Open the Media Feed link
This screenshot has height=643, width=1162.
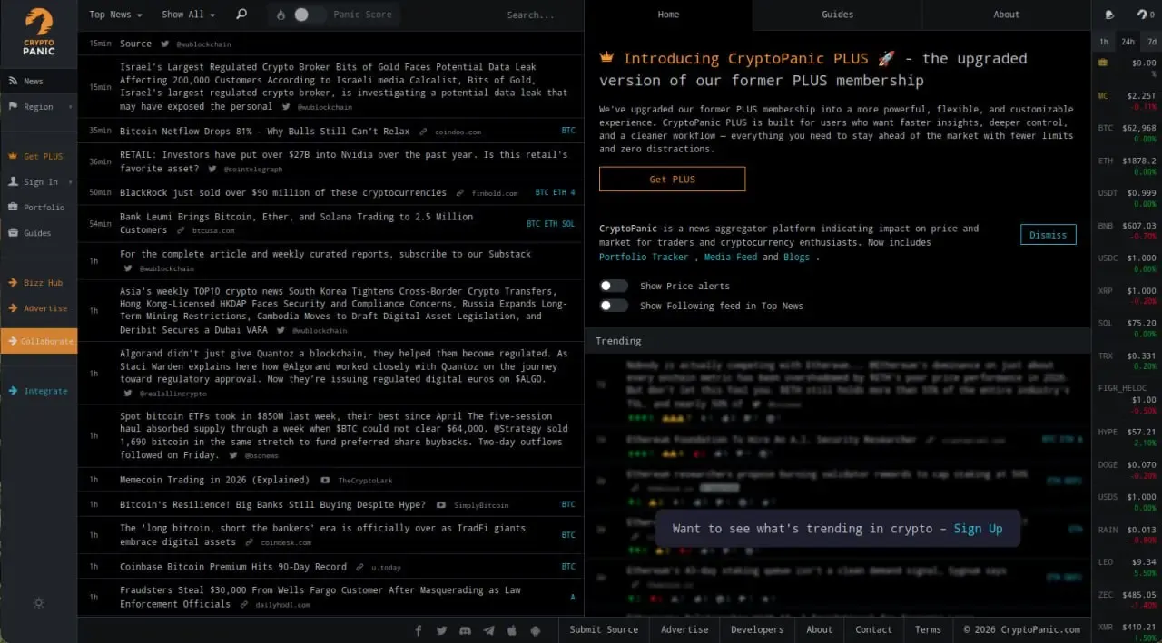[730, 257]
